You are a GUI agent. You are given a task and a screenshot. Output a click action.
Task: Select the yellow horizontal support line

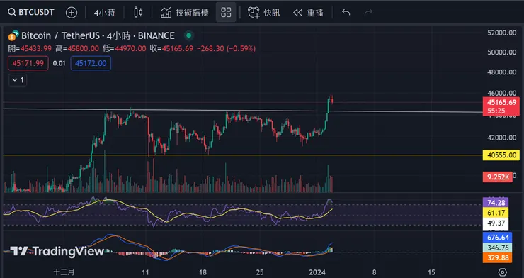click(243, 155)
